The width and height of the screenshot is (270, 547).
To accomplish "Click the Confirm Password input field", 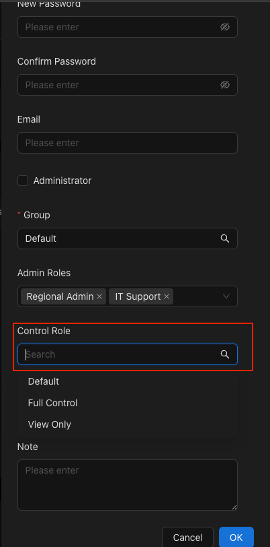I will pos(128,85).
